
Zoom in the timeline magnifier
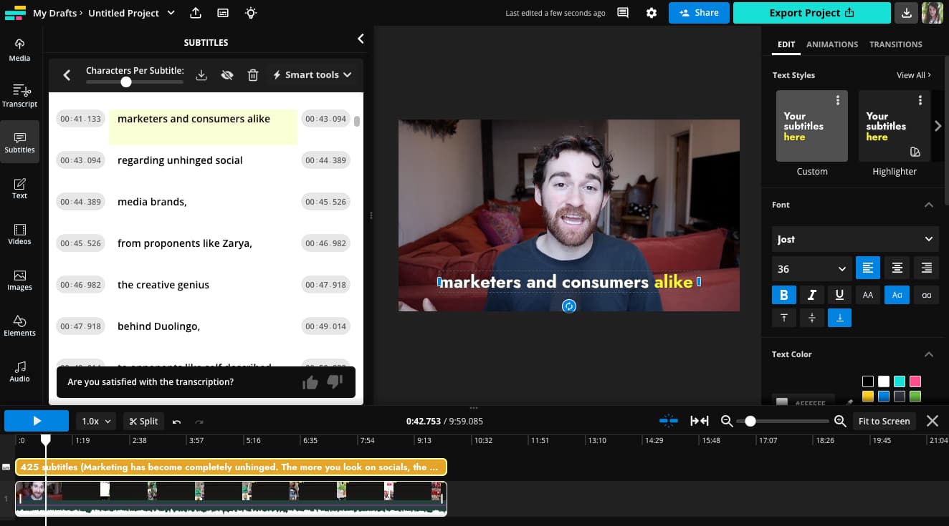click(x=841, y=421)
